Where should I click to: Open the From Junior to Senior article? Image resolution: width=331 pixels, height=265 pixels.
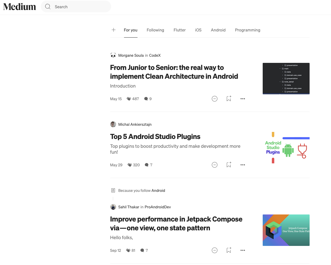174,72
